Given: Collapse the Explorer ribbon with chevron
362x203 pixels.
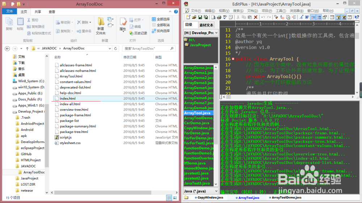Looking at the screenshot, I should pos(170,12).
